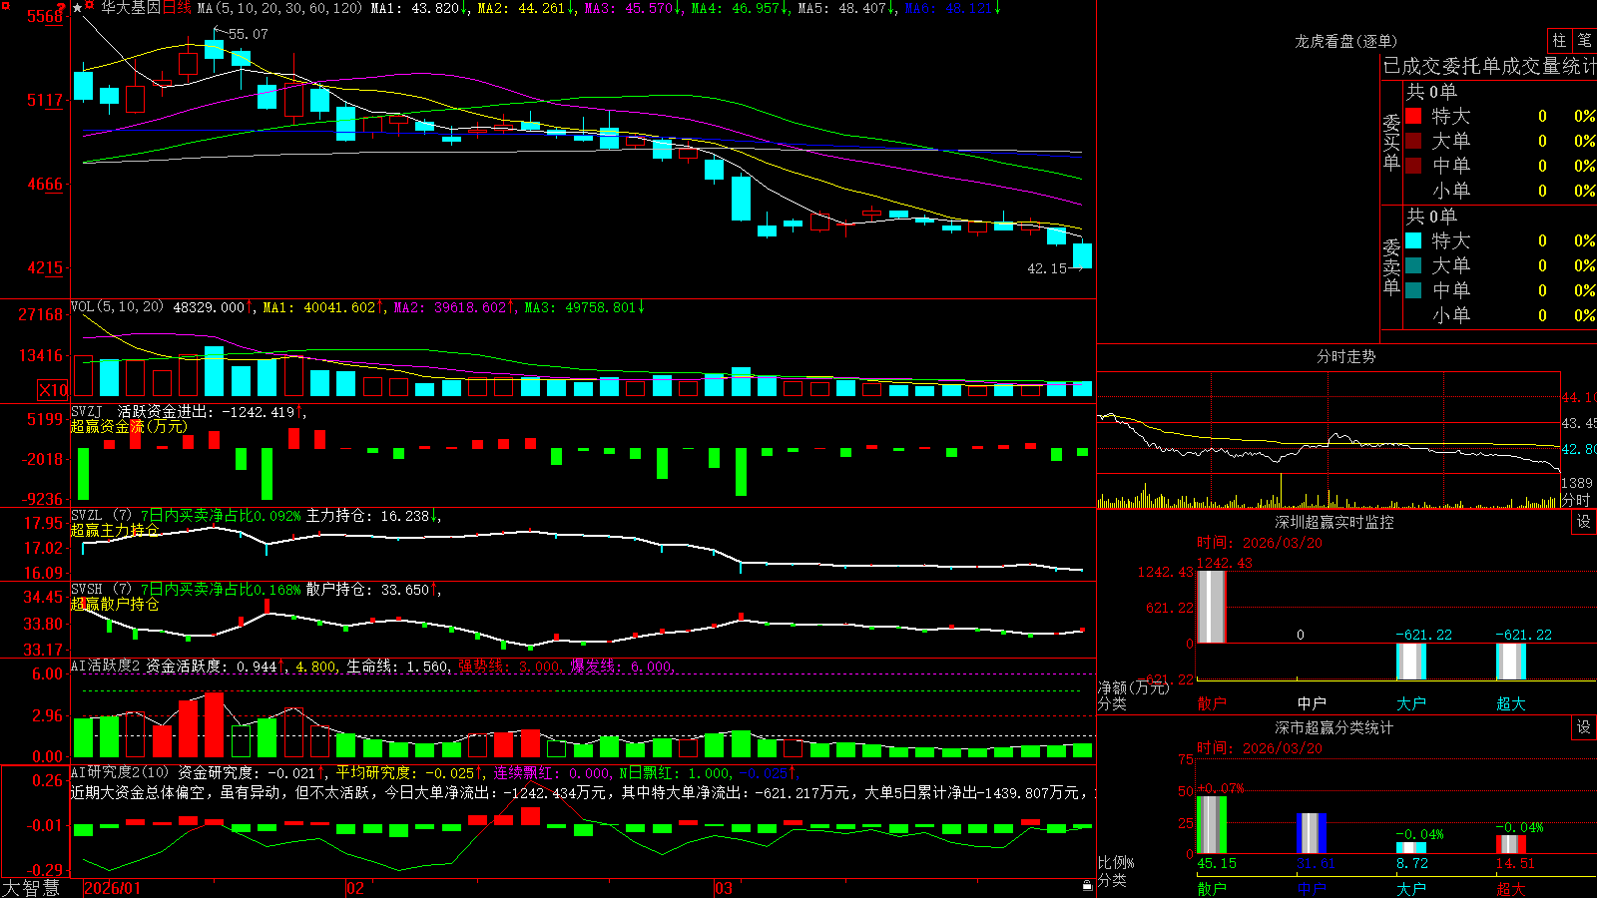The height and width of the screenshot is (898, 1597).
Task: Click the 深市超赢分类统计 title
Action: (1334, 727)
